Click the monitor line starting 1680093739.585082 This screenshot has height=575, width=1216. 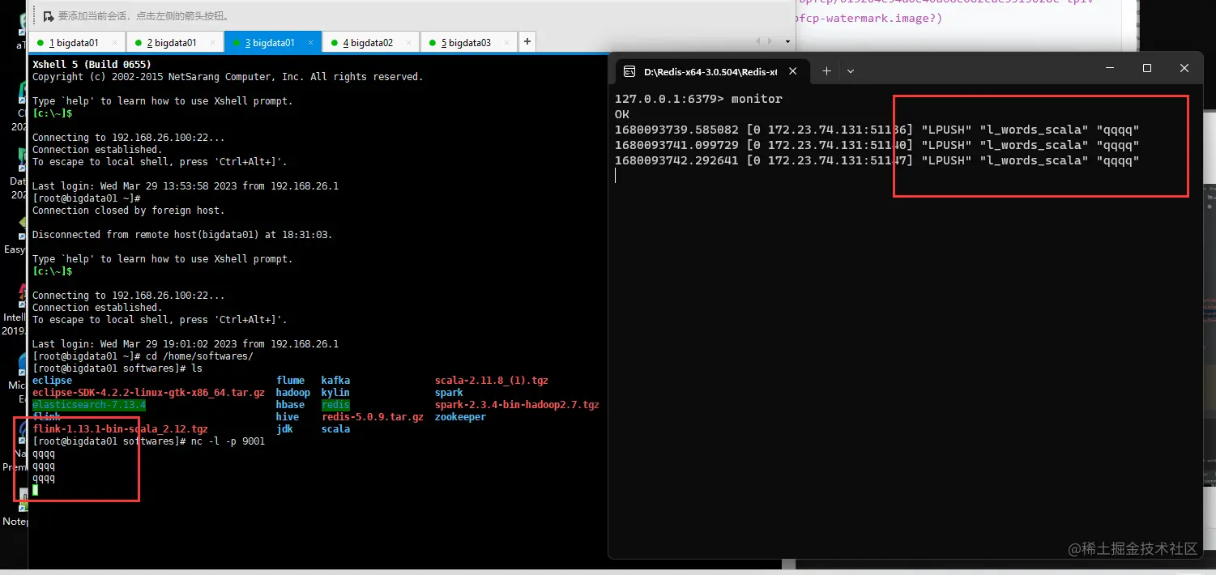tap(877, 130)
